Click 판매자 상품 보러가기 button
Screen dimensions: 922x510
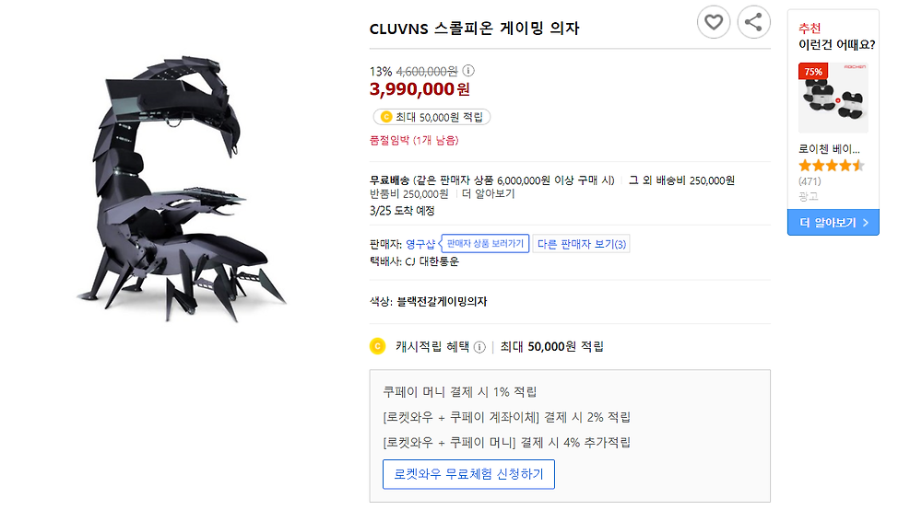tap(485, 244)
